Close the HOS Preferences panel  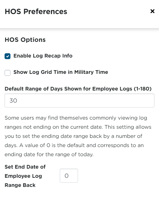coord(152,11)
